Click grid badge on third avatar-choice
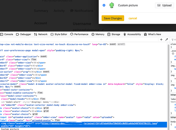 [35, 114]
